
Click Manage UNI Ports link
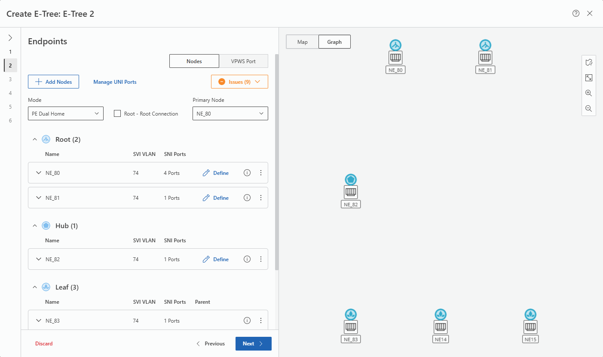[115, 82]
